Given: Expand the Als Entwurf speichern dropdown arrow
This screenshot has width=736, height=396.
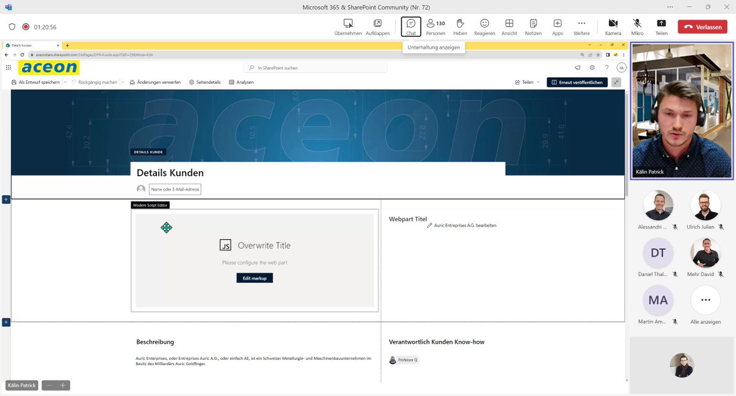Looking at the screenshot, I should click(64, 82).
